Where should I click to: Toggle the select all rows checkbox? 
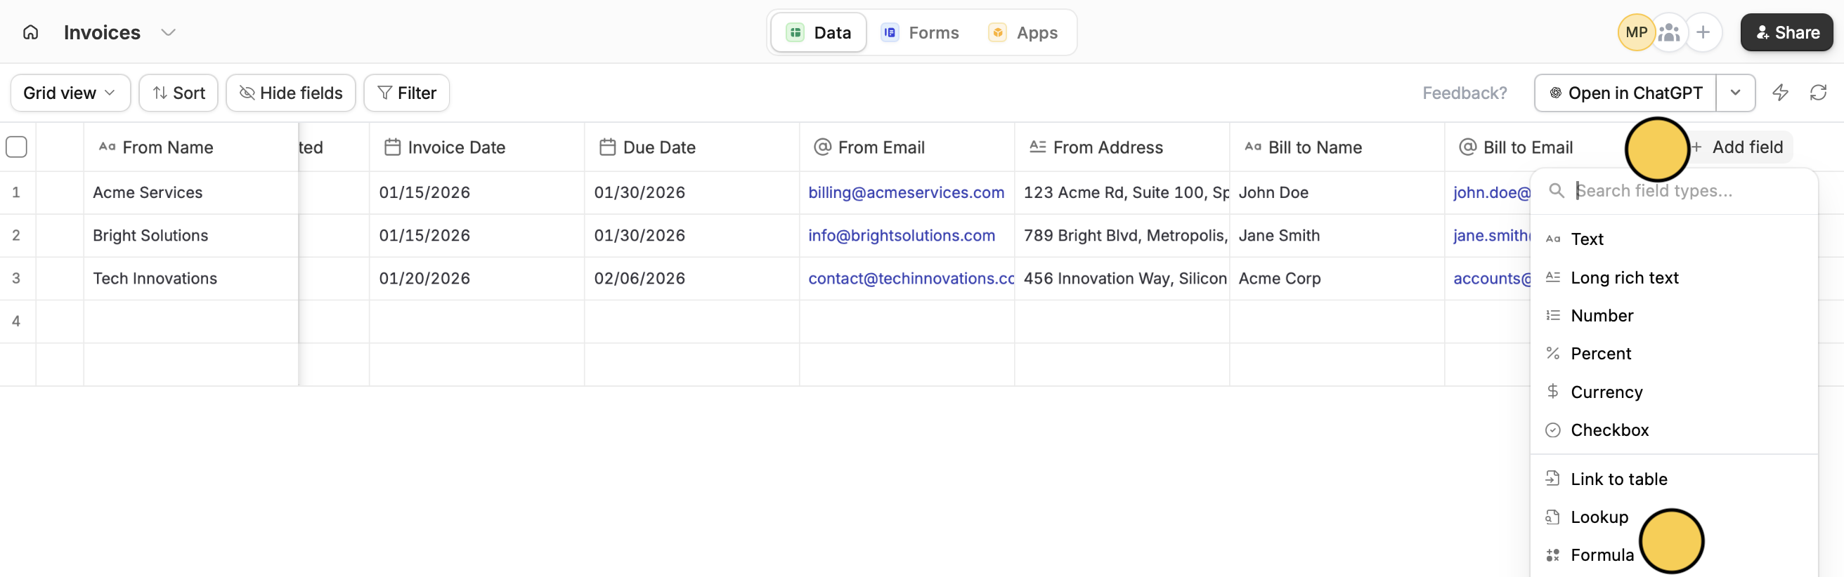(16, 147)
